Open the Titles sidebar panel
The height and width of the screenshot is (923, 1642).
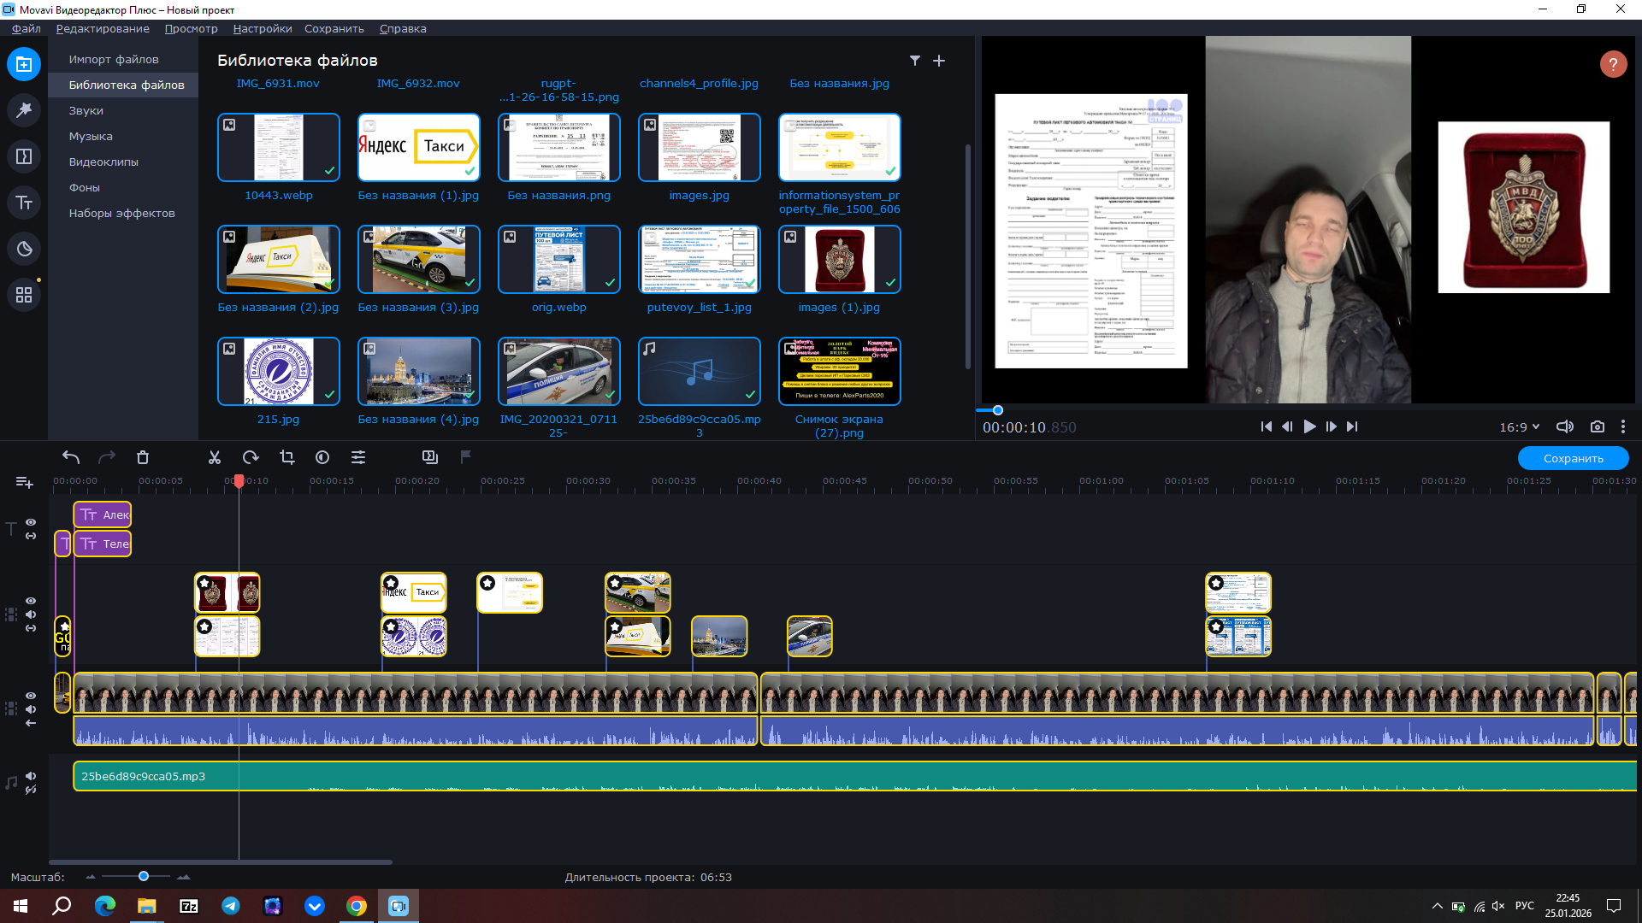pos(24,203)
